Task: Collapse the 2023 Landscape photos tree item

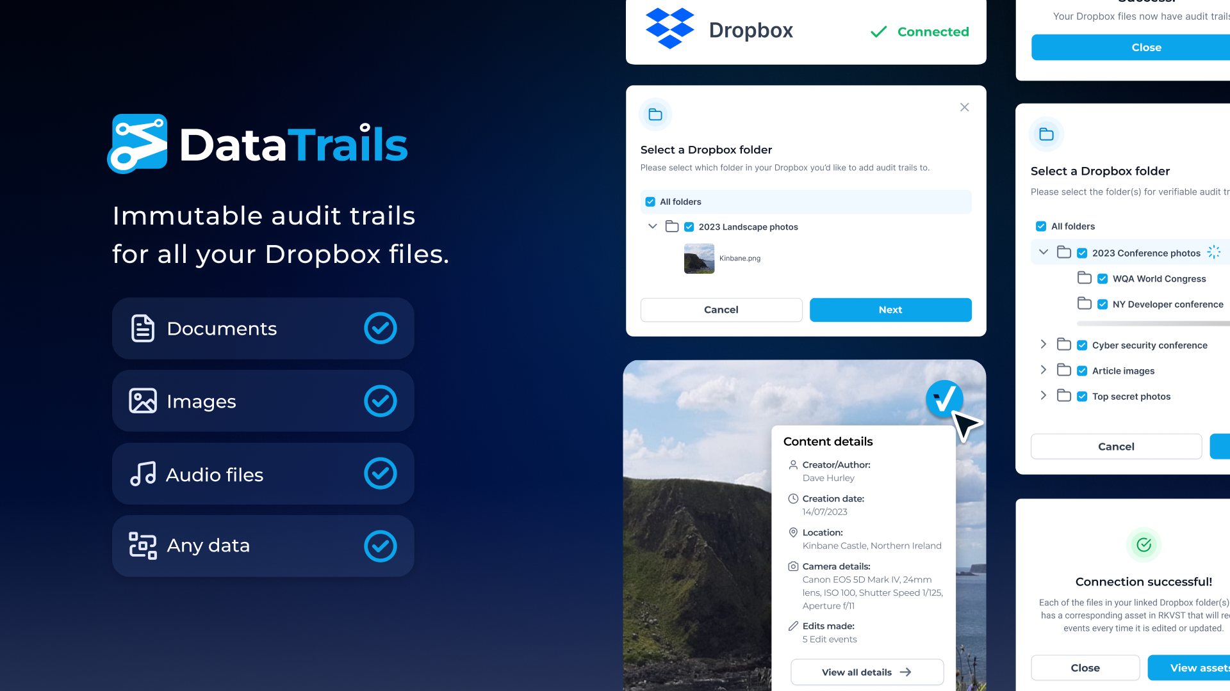Action: click(653, 226)
